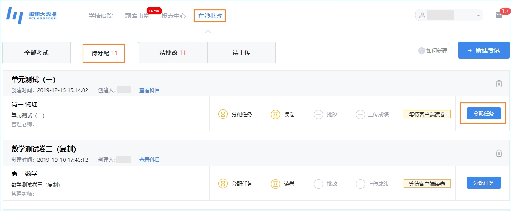Click the 极课大数据 logo
Screen dimensions: 511x211
point(31,15)
